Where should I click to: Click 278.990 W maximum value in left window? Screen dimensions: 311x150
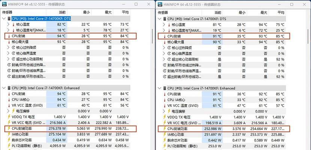[x=103, y=128]
